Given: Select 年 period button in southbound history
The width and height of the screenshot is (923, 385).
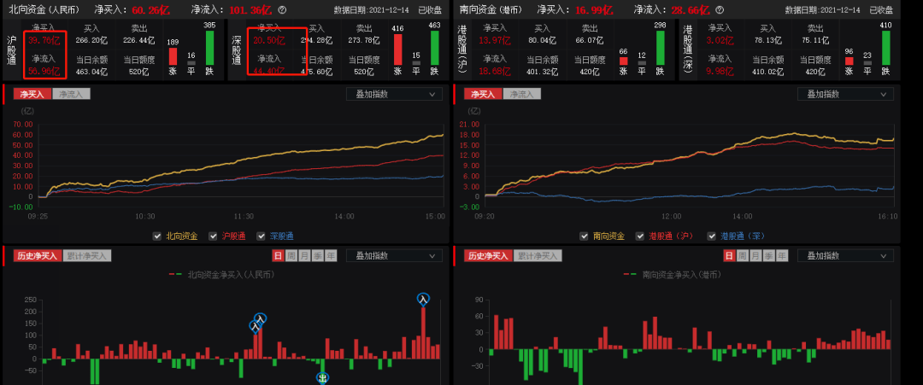Looking at the screenshot, I should tap(782, 255).
